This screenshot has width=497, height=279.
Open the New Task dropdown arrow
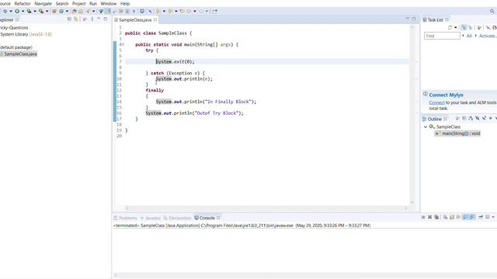tap(456, 28)
